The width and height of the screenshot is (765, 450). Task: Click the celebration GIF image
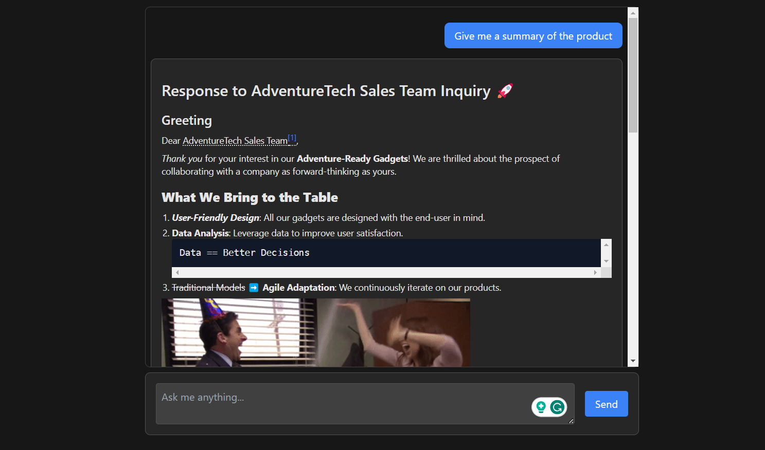[316, 332]
